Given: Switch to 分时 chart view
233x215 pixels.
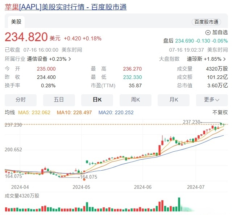Looking at the screenshot, I should coord(21,100).
